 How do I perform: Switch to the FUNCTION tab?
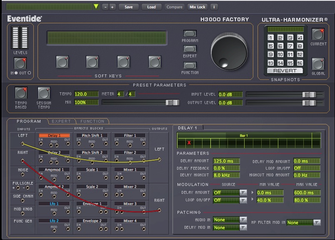pyautogui.click(x=92, y=121)
